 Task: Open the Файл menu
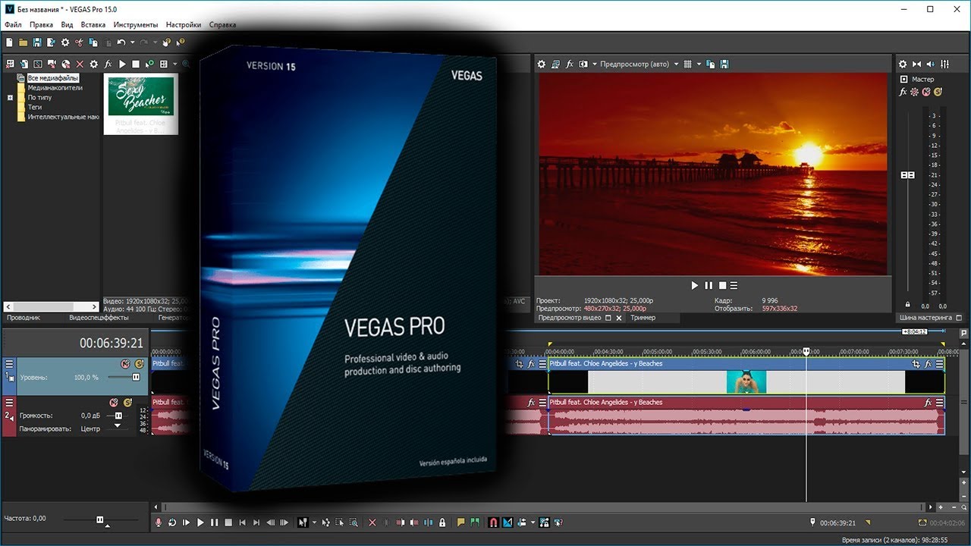pyautogui.click(x=13, y=25)
